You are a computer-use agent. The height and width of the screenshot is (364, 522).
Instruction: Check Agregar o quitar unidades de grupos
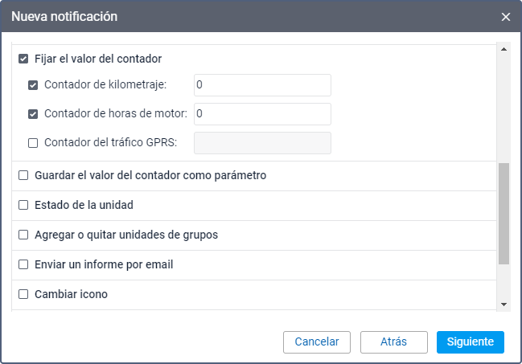click(23, 235)
